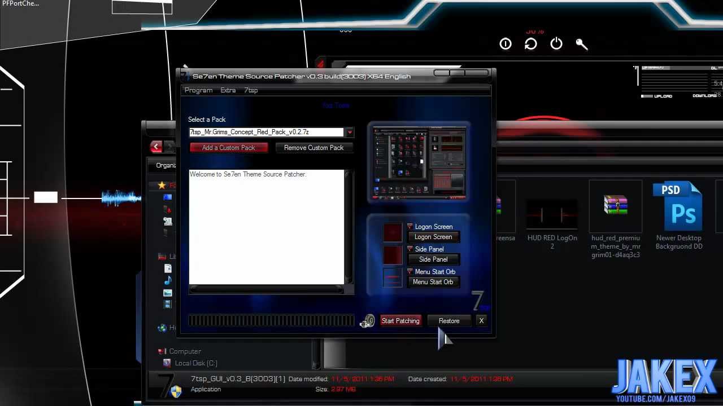
Task: Click the gear icon beside Start Patching
Action: pos(367,321)
